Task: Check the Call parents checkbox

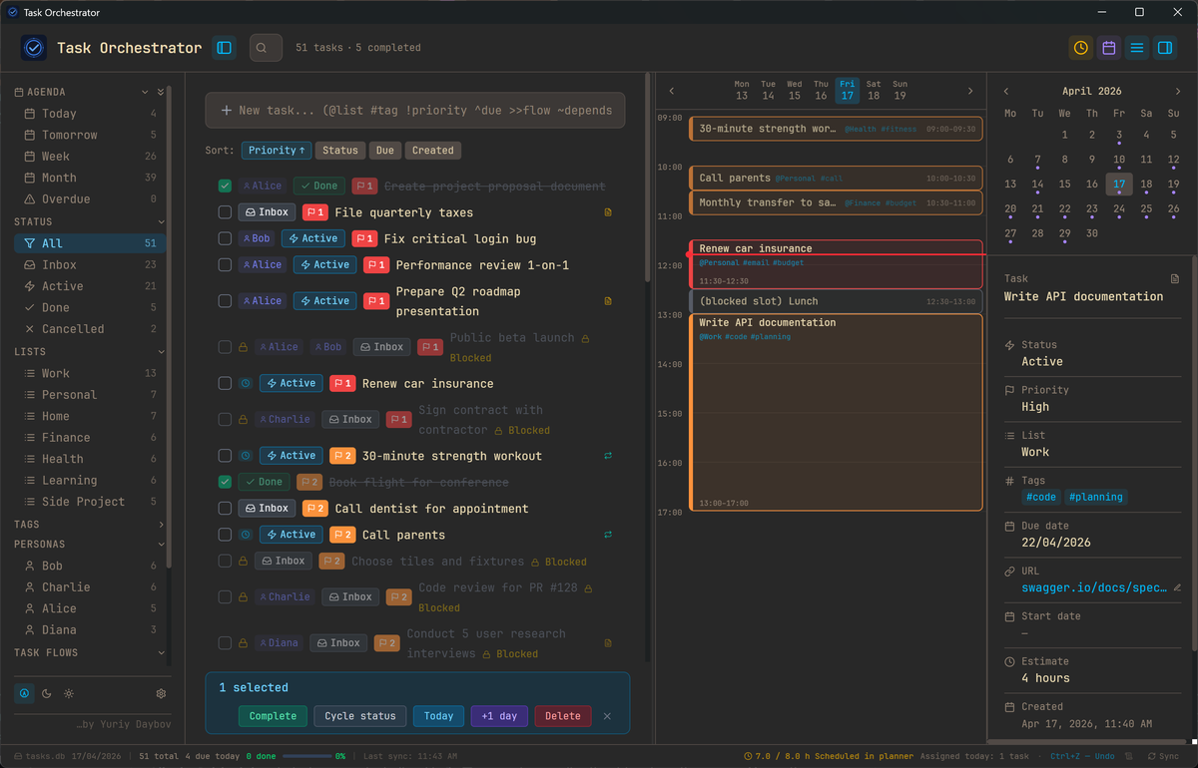Action: coord(225,535)
